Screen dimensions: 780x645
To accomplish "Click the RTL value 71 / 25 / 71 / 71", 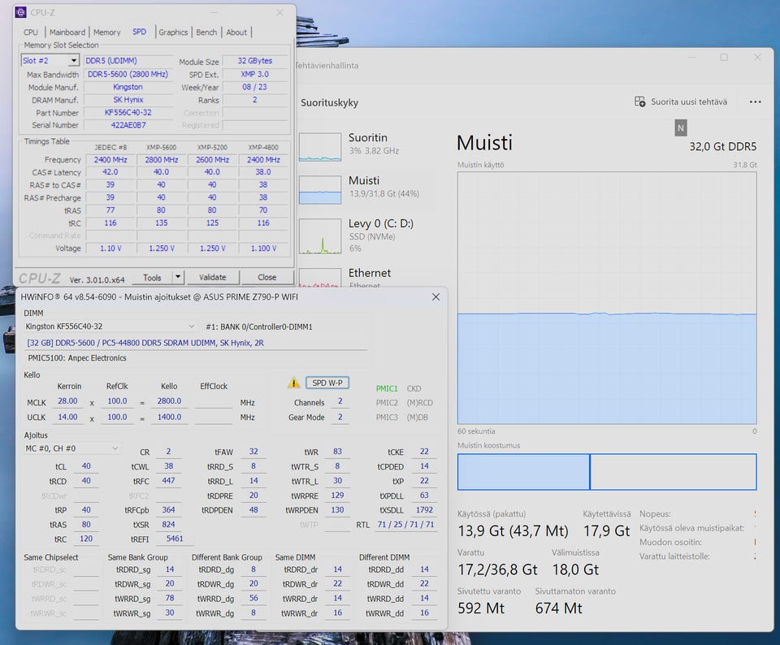I will 405,524.
